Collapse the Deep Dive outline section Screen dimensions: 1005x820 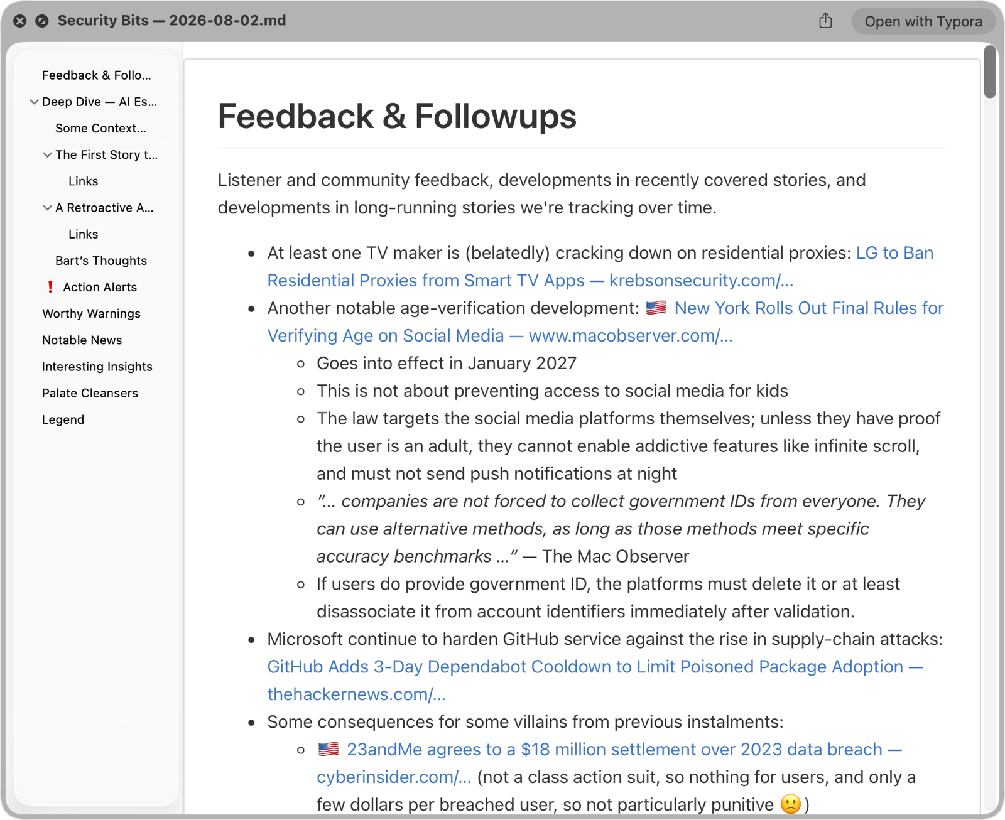coord(34,102)
